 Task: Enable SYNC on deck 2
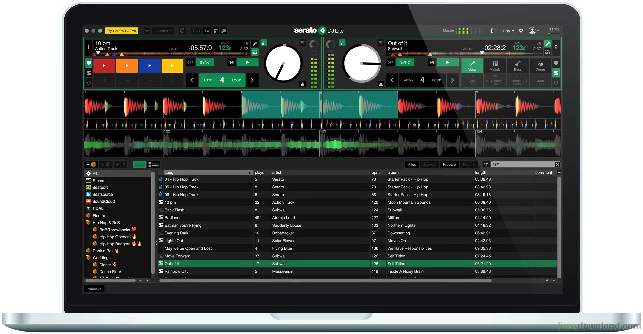405,62
